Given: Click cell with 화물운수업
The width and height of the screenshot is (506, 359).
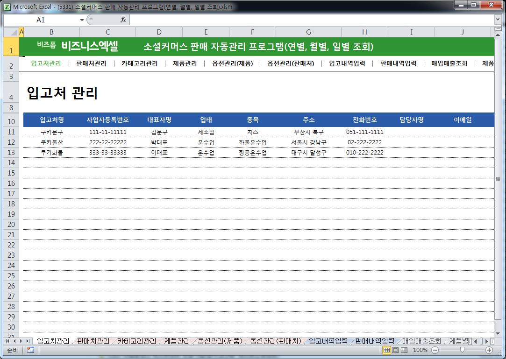Looking at the screenshot, I should [x=253, y=142].
